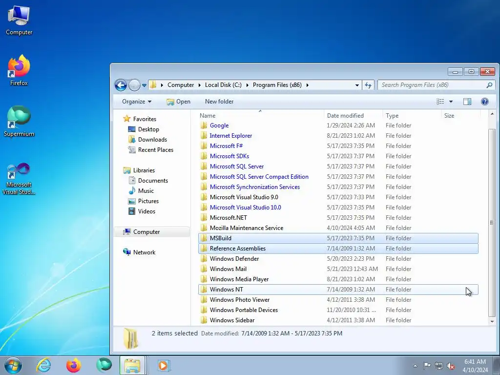Viewport: 500px width, 375px height.
Task: Click the Windows Sidebar folder icon
Action: click(204, 320)
